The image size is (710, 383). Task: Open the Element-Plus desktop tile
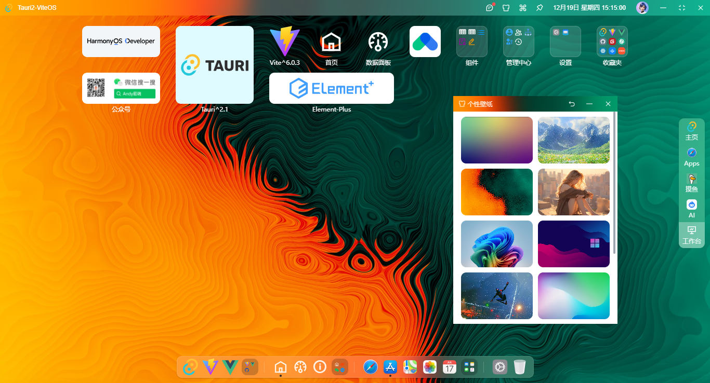(332, 88)
